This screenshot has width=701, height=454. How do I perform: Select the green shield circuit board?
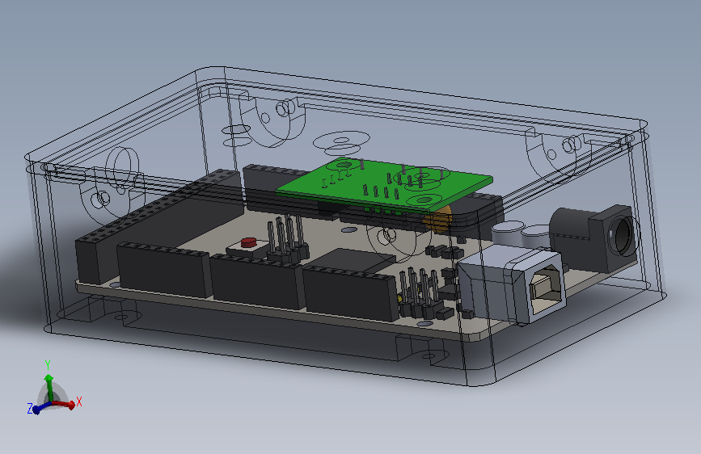click(x=385, y=184)
